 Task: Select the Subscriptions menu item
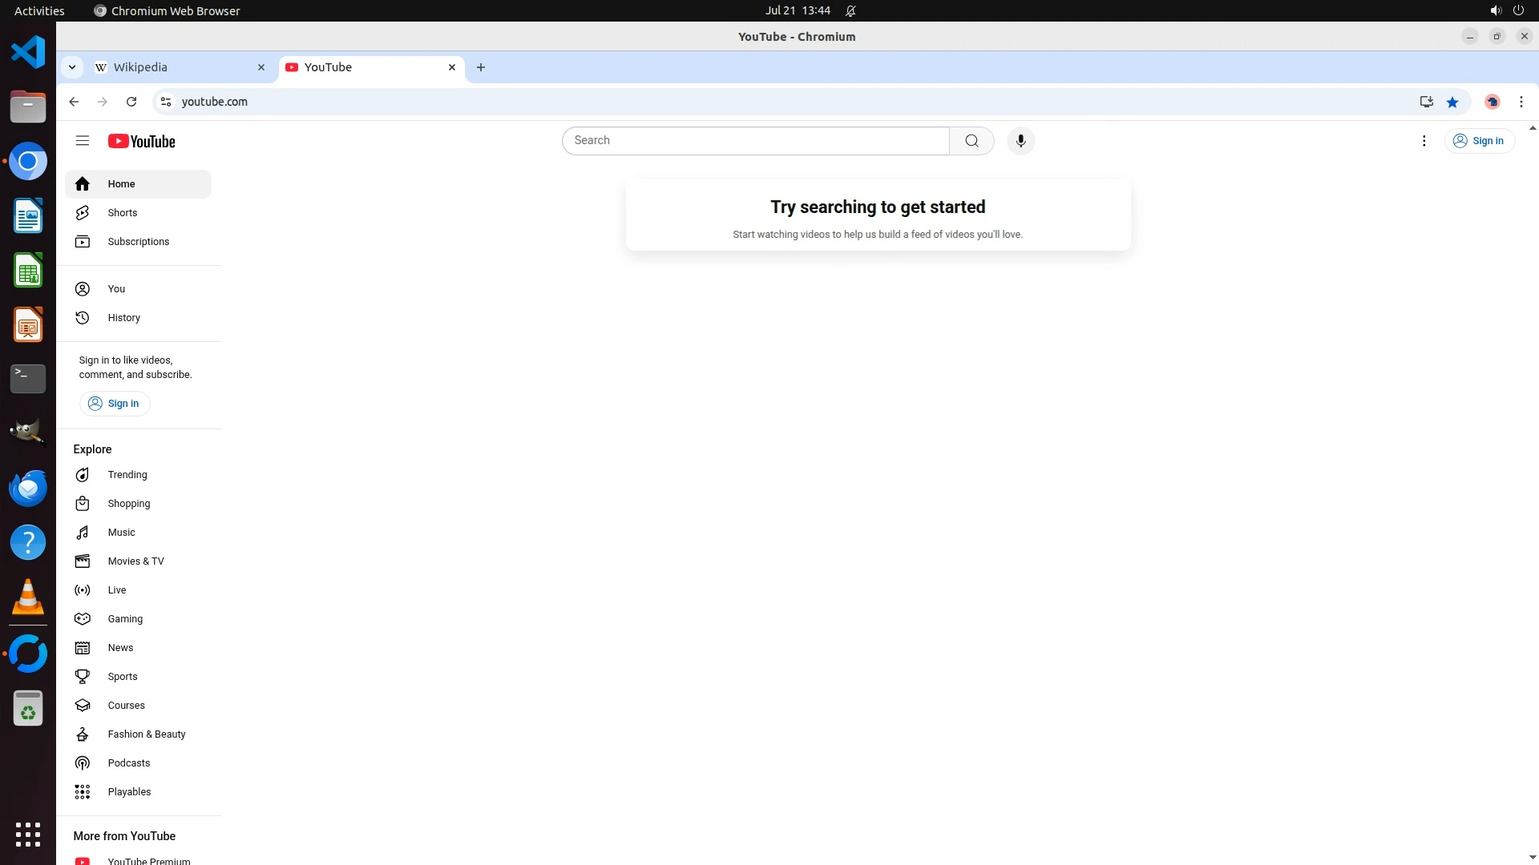[138, 242]
